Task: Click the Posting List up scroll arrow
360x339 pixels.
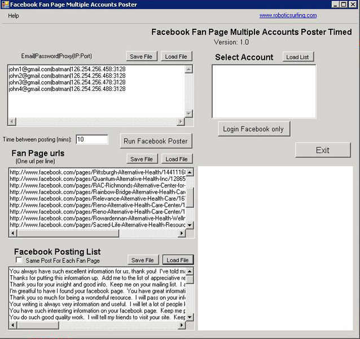Action: [x=190, y=271]
